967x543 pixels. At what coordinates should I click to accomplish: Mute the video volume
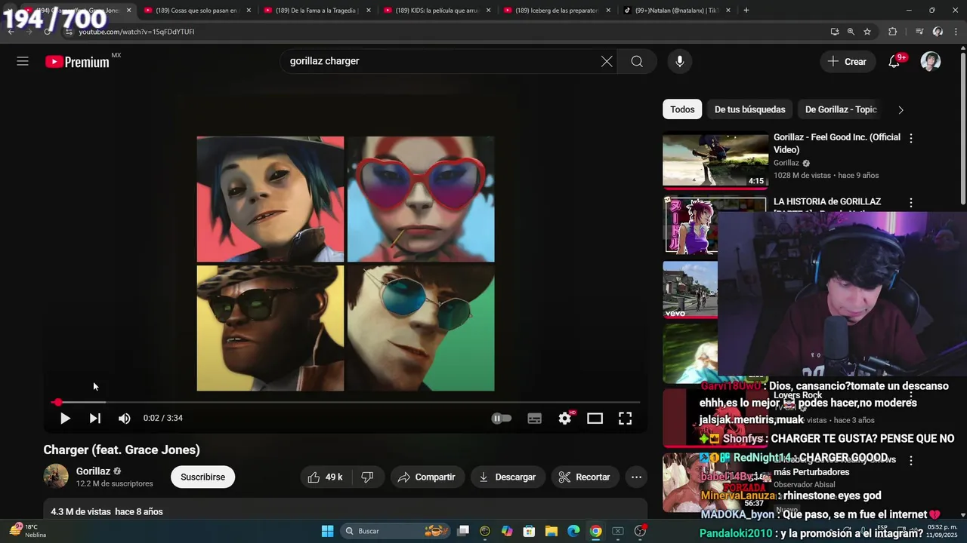tap(125, 418)
